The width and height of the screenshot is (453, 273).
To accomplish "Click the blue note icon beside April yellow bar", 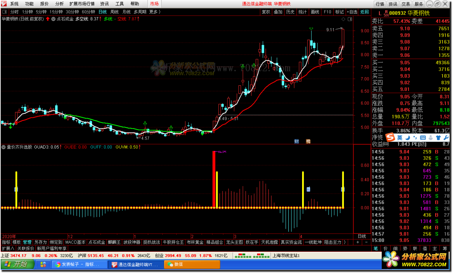I will pyautogui.click(x=308, y=189).
